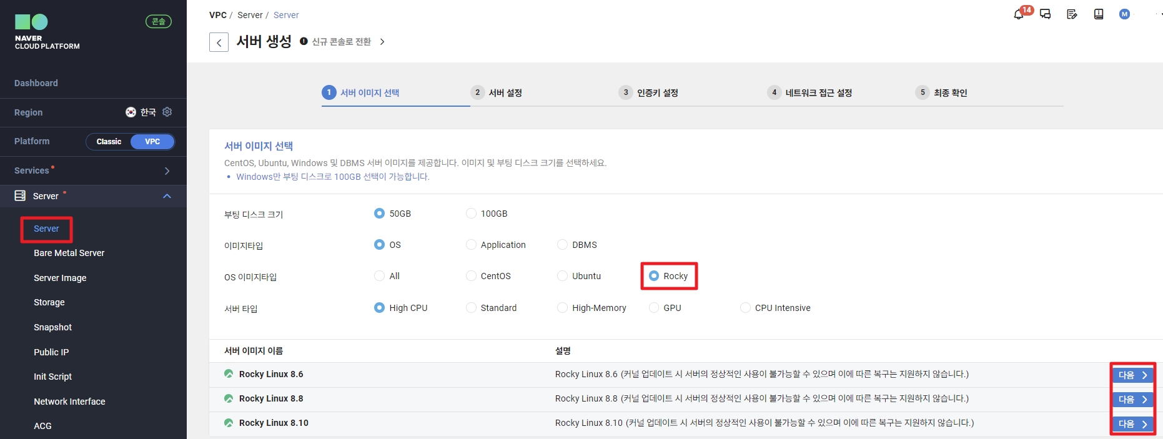Viewport: 1163px width, 439px height.
Task: Click chevron after 신규 콘솔로 전환
Action: point(382,41)
